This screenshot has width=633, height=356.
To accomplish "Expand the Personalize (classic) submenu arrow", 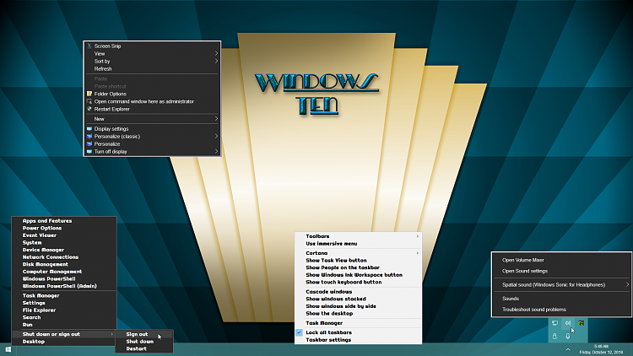I will pyautogui.click(x=216, y=137).
